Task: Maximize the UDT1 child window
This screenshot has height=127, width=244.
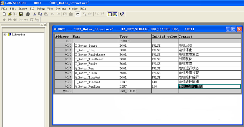Action: pyautogui.click(x=234, y=29)
